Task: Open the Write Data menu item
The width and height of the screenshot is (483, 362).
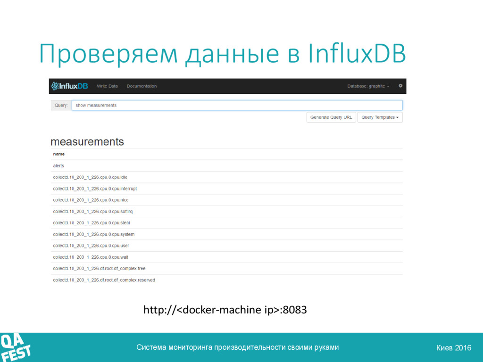Action: click(107, 86)
